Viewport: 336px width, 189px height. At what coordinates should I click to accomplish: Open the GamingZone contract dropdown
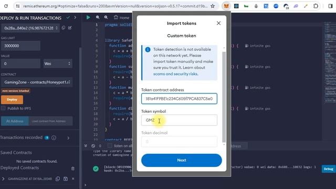click(37, 82)
